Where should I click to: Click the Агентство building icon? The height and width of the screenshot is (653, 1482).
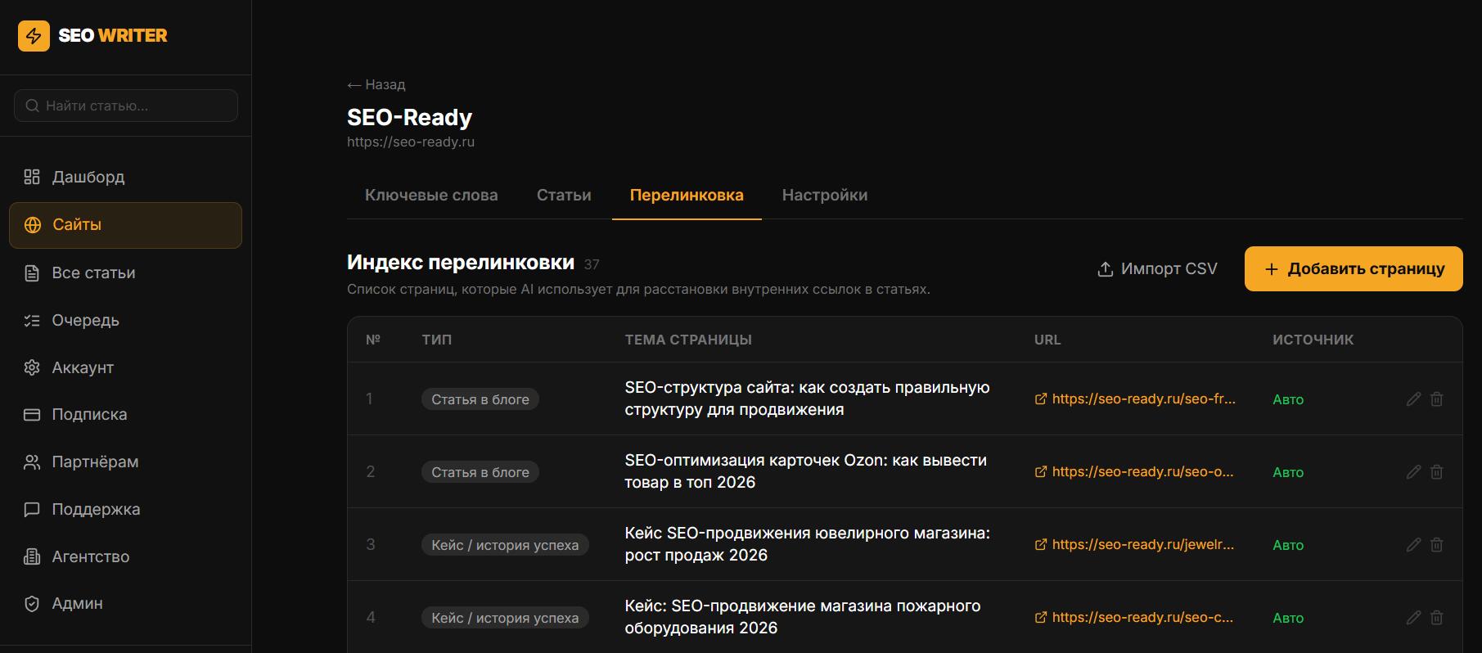click(32, 556)
